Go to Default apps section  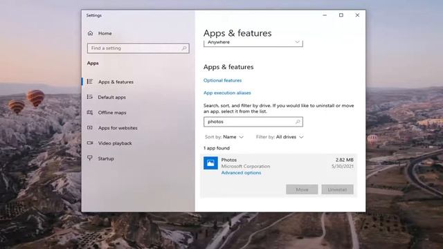[112, 97]
